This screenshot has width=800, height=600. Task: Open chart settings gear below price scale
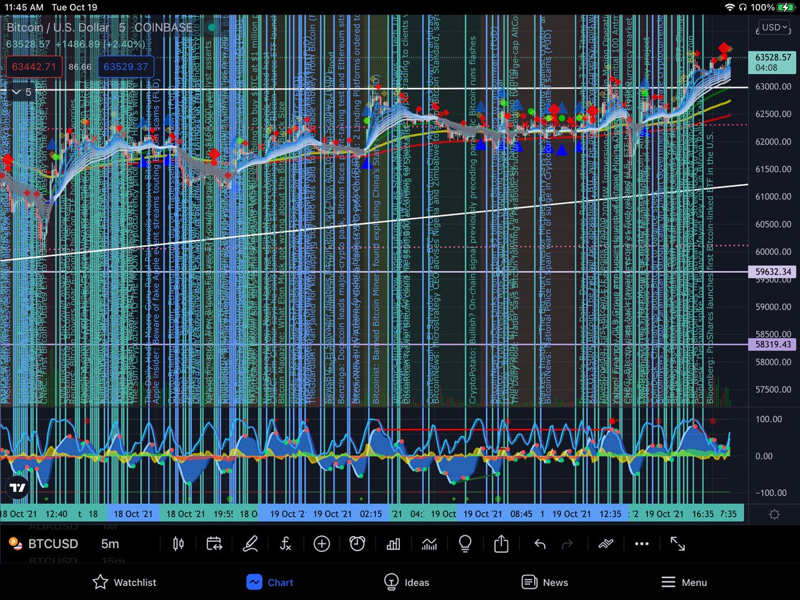(x=774, y=514)
